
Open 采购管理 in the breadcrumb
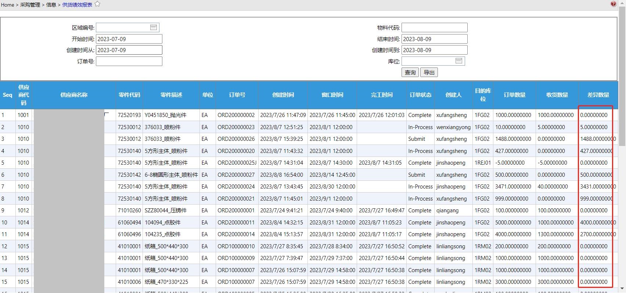[30, 5]
